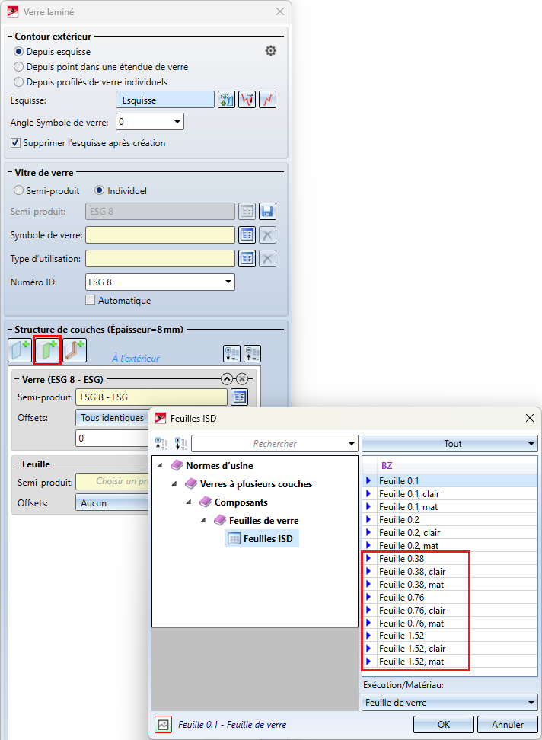This screenshot has height=740, width=542.
Task: Select Feuille 1.52, mat row
Action: point(450,661)
